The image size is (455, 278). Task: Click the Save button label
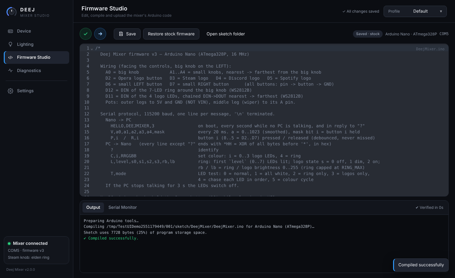click(131, 34)
